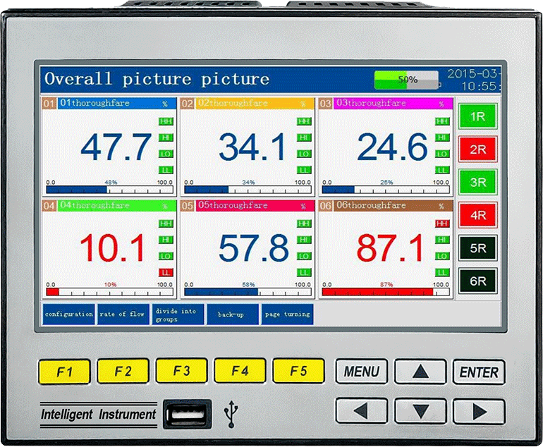Image resolution: width=543 pixels, height=447 pixels.
Task: Toggle the dark 5R relay indicator
Action: [x=477, y=248]
